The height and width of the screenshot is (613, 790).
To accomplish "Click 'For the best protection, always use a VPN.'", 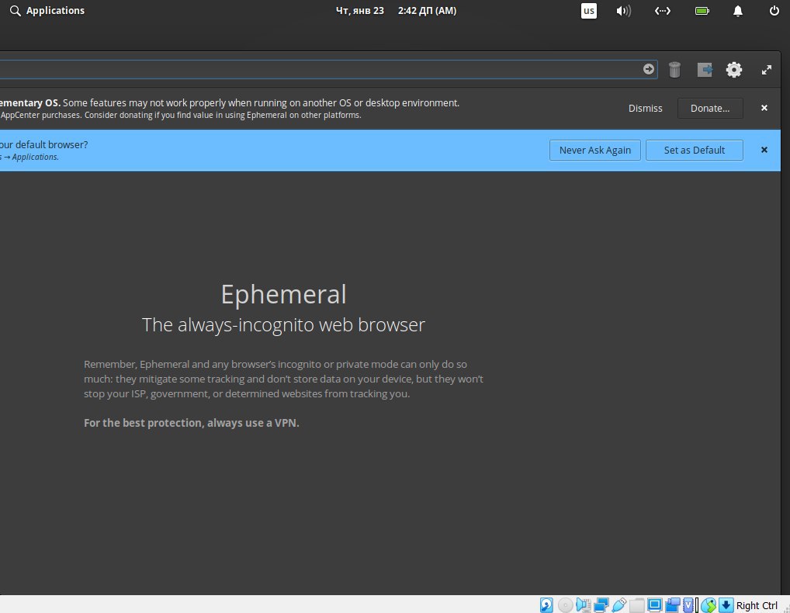I will pyautogui.click(x=192, y=423).
